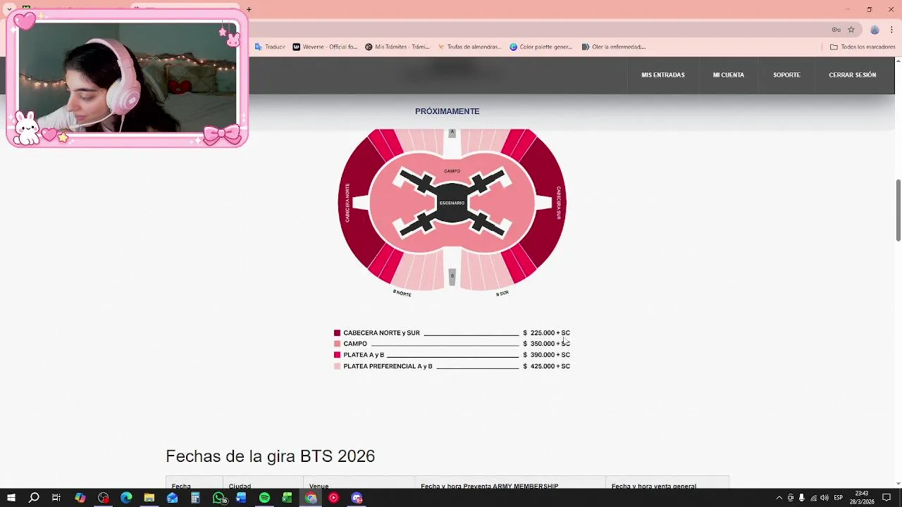902x507 pixels.
Task: Click the price $ 390.000 + SC
Action: click(x=546, y=355)
